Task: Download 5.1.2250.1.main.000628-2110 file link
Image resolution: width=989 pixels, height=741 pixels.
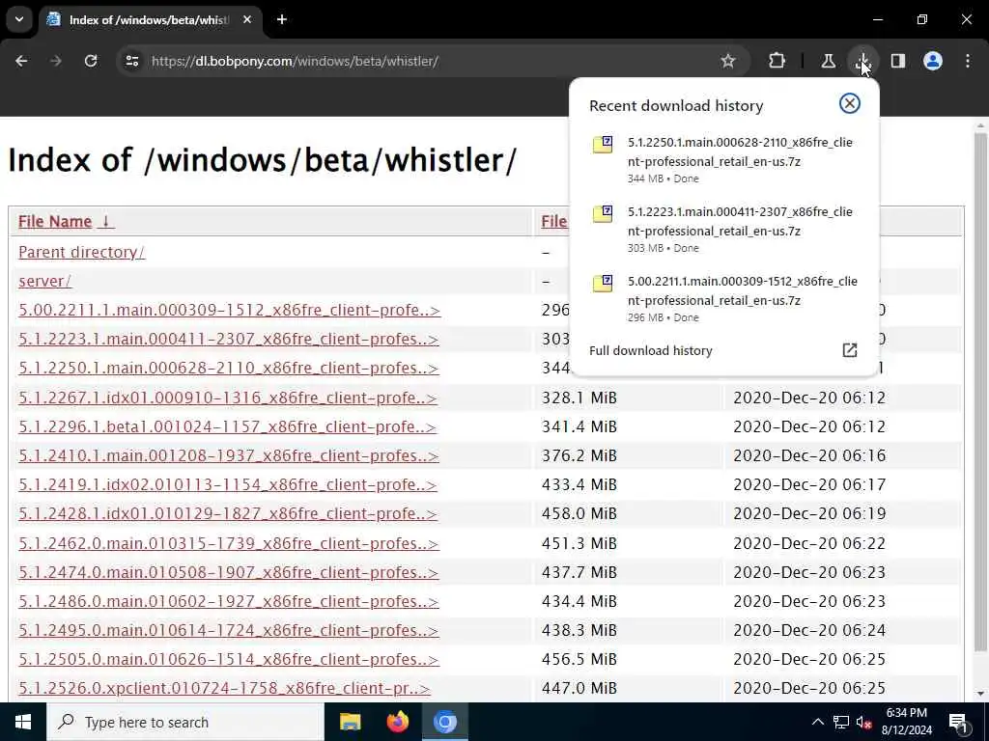Action: (228, 368)
